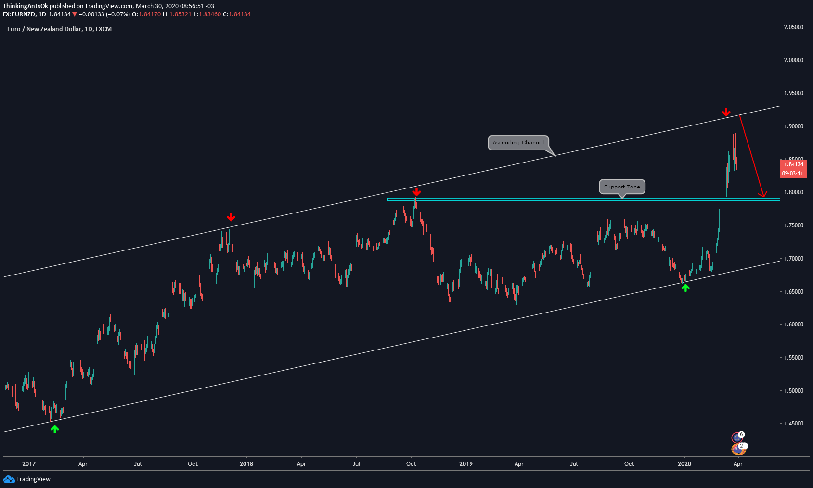Viewport: 813px width, 488px height.
Task: Click the 2.00000 price axis label
Action: coord(794,60)
